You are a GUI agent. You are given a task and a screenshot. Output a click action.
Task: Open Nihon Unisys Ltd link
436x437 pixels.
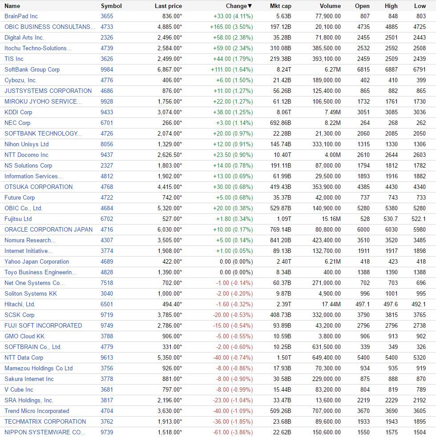pos(27,144)
